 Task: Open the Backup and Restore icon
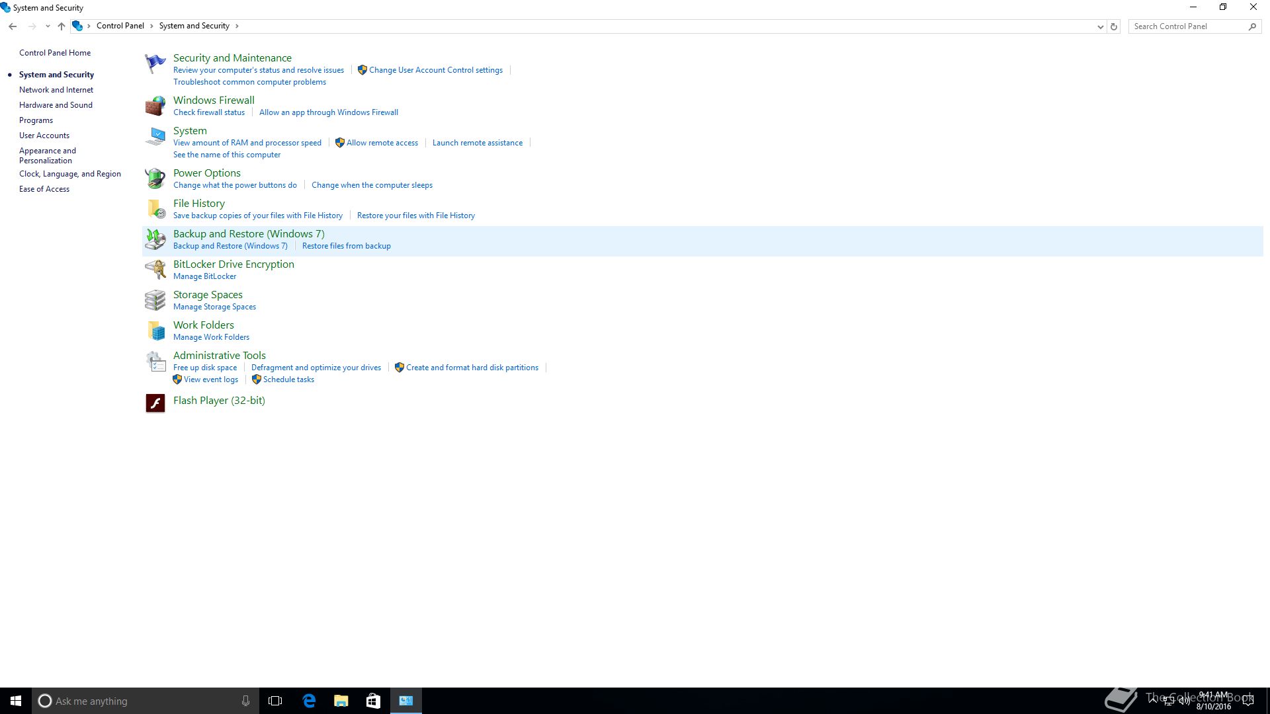coord(155,239)
